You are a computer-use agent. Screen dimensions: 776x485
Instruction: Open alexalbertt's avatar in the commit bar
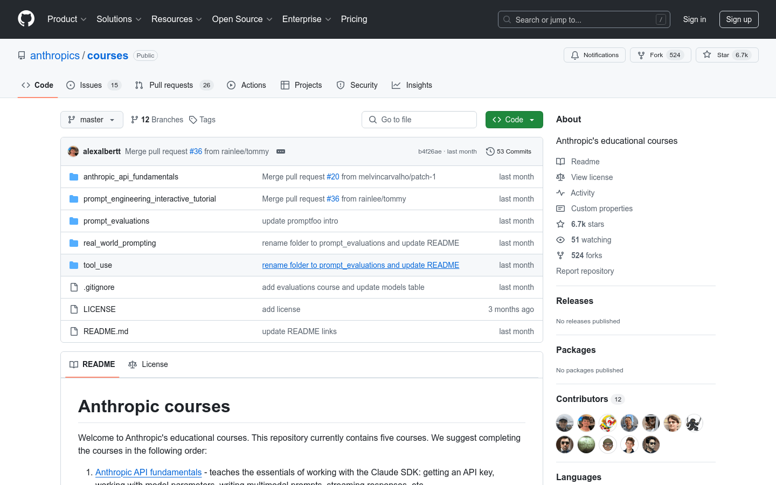click(73, 151)
